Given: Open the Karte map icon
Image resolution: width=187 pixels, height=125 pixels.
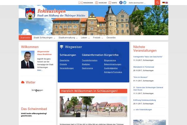Looking at the screenshot, I should tap(110, 2).
